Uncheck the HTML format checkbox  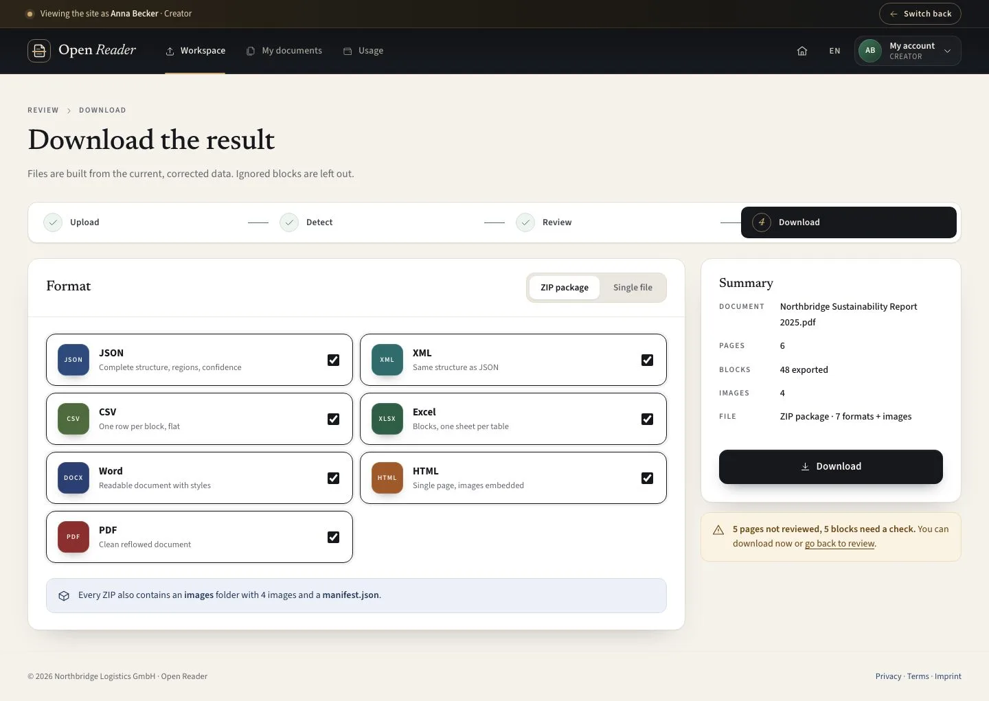[x=647, y=478]
